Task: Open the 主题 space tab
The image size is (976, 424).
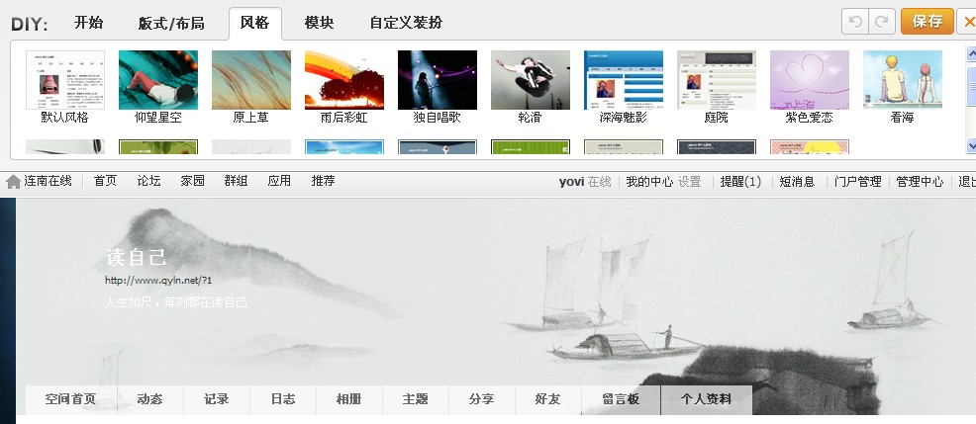Action: 416,399
